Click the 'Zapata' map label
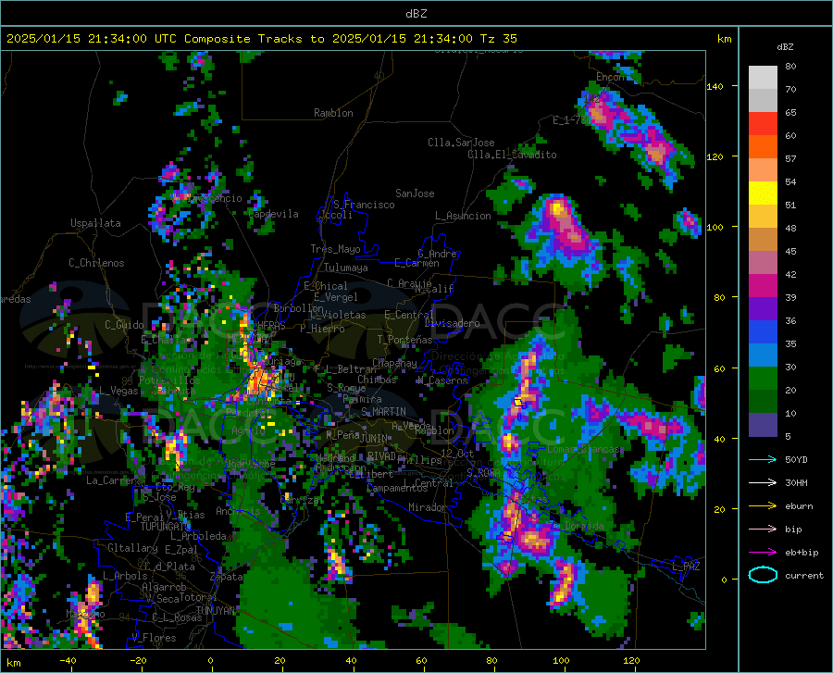Viewport: 833px width, 673px height. point(226,577)
